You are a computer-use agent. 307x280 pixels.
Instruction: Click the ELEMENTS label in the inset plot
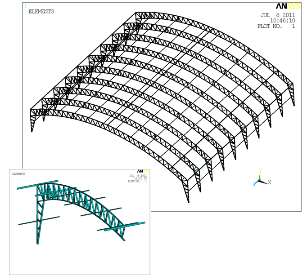point(18,173)
